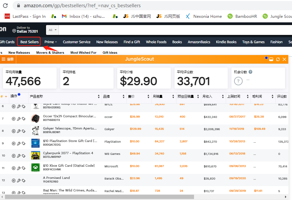The image size is (292, 200).
Task: Click the add icon for Occer Binocular row
Action: click(x=14, y=119)
